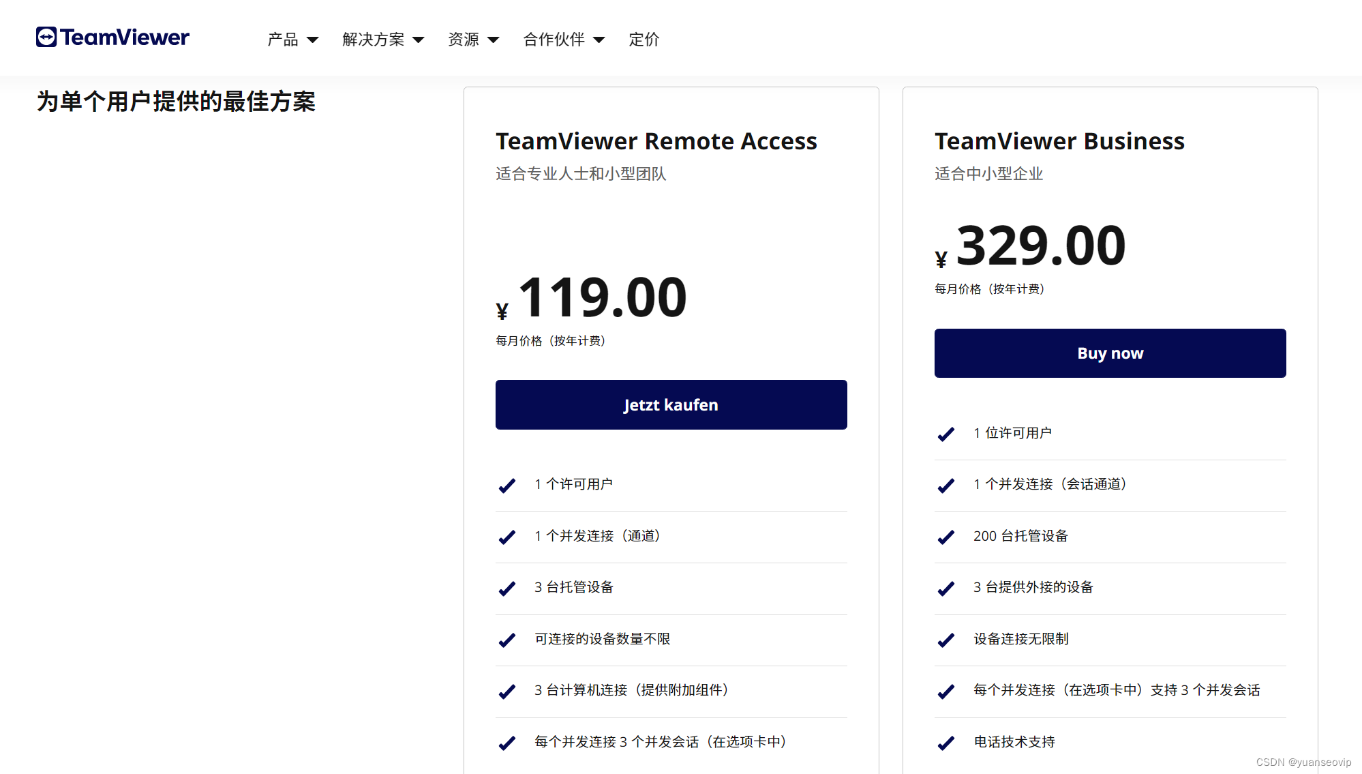This screenshot has height=774, width=1362.
Task: Go to the 定价 page
Action: tap(644, 40)
